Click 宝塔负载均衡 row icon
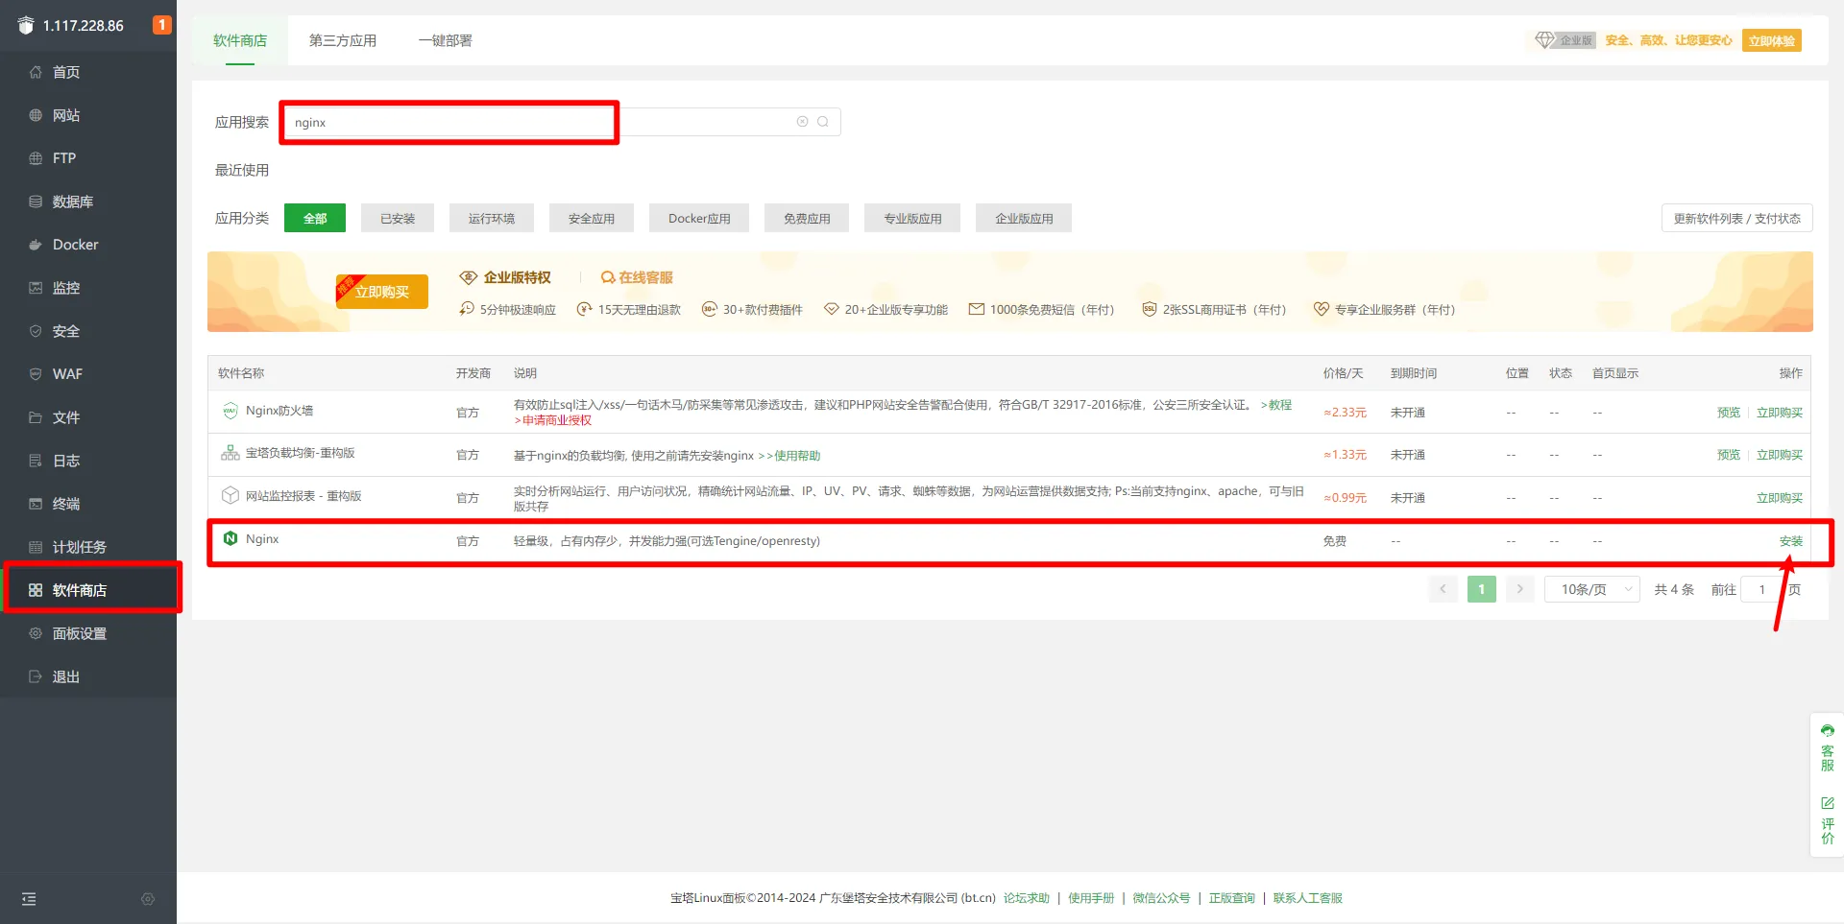Screen dimensions: 1844x924 point(230,453)
